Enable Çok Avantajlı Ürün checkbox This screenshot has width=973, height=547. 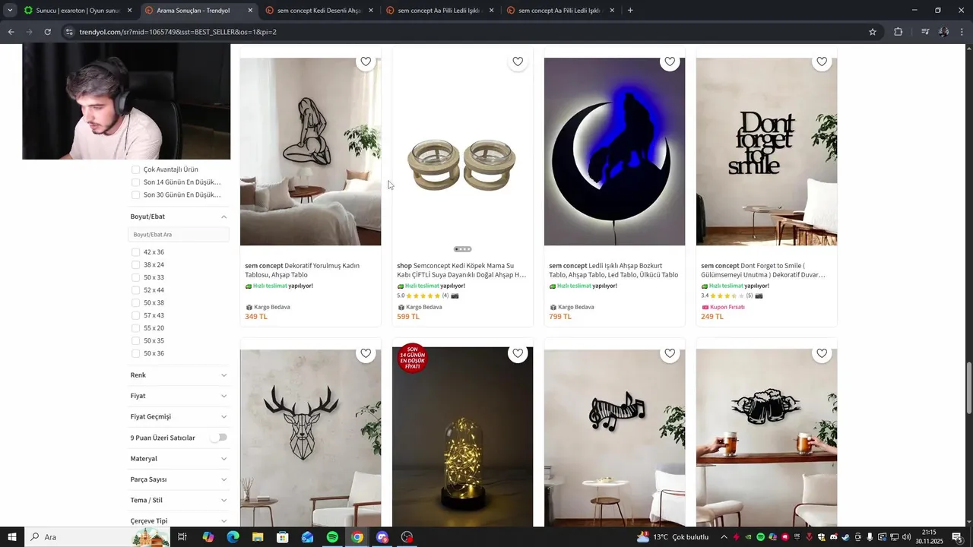point(135,169)
